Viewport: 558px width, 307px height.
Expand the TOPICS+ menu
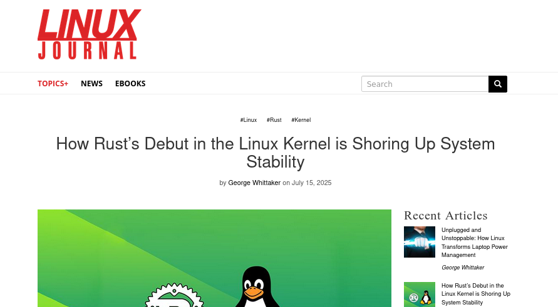(x=53, y=84)
